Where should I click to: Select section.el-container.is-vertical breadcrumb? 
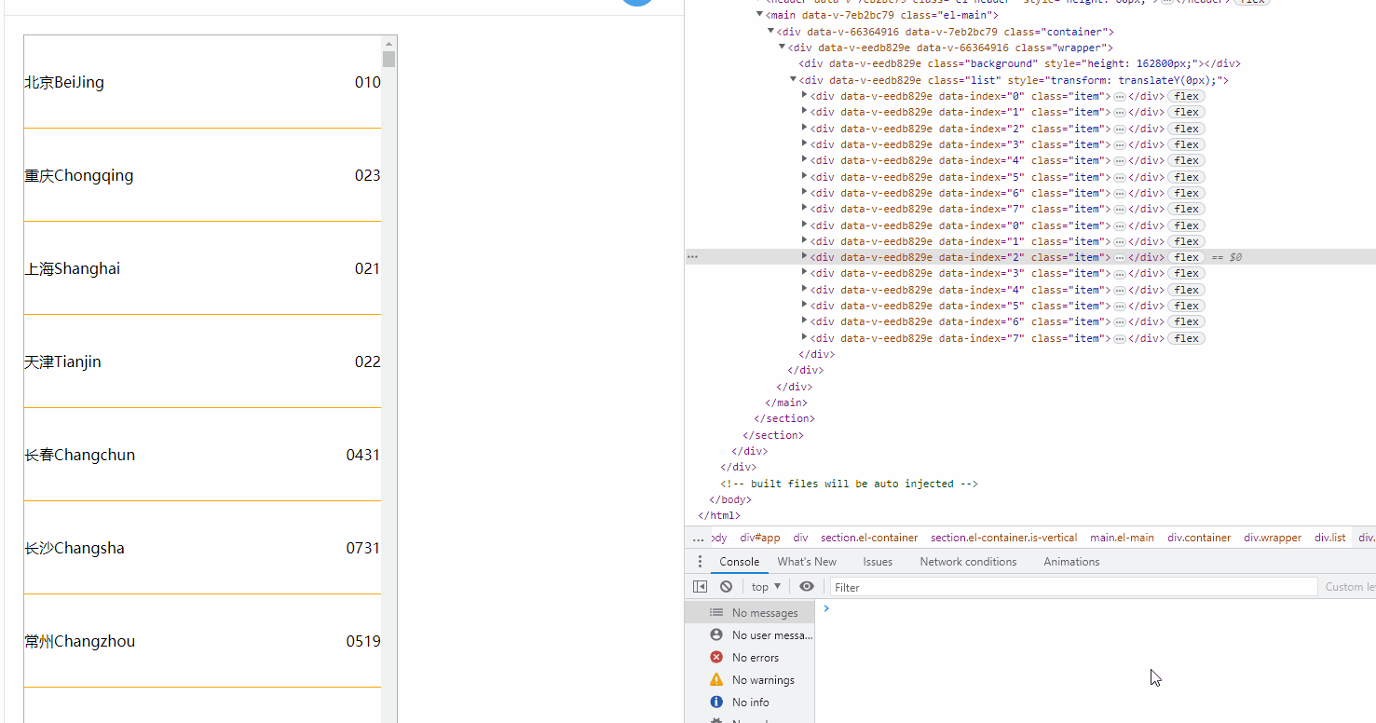pos(1003,538)
